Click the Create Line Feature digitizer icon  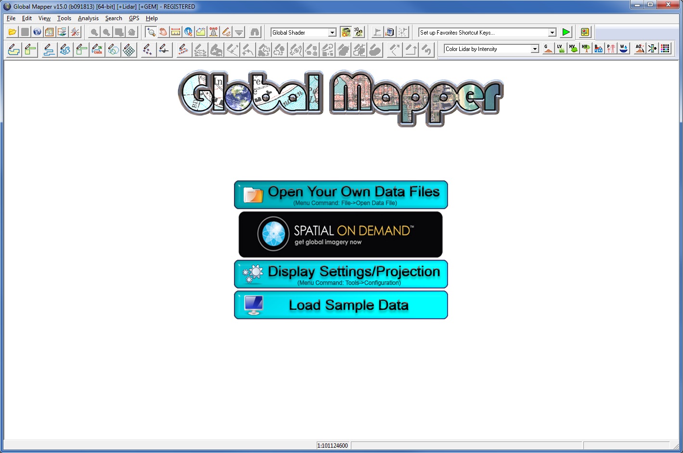pyautogui.click(x=49, y=49)
